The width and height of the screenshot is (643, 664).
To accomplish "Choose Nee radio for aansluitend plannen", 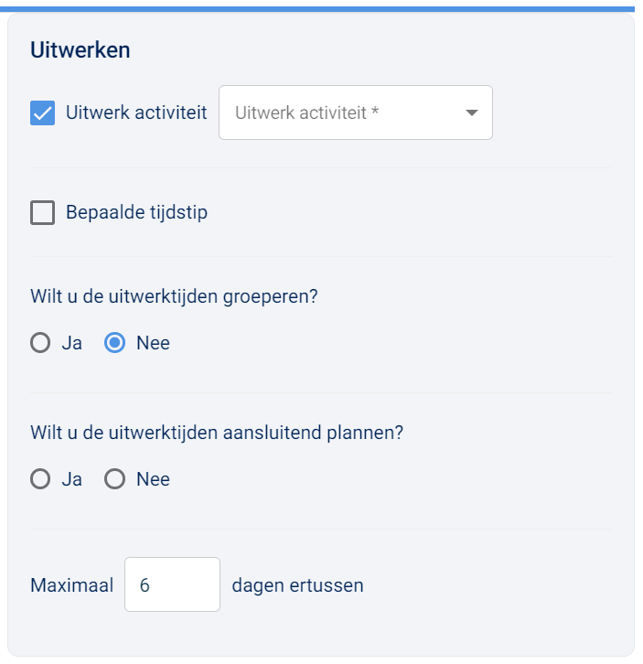I will pyautogui.click(x=115, y=479).
